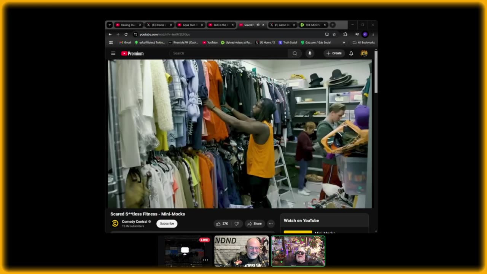Viewport: 487px width, 274px height.
Task: Select the LIVE screen-share thumbnail
Action: (x=185, y=251)
